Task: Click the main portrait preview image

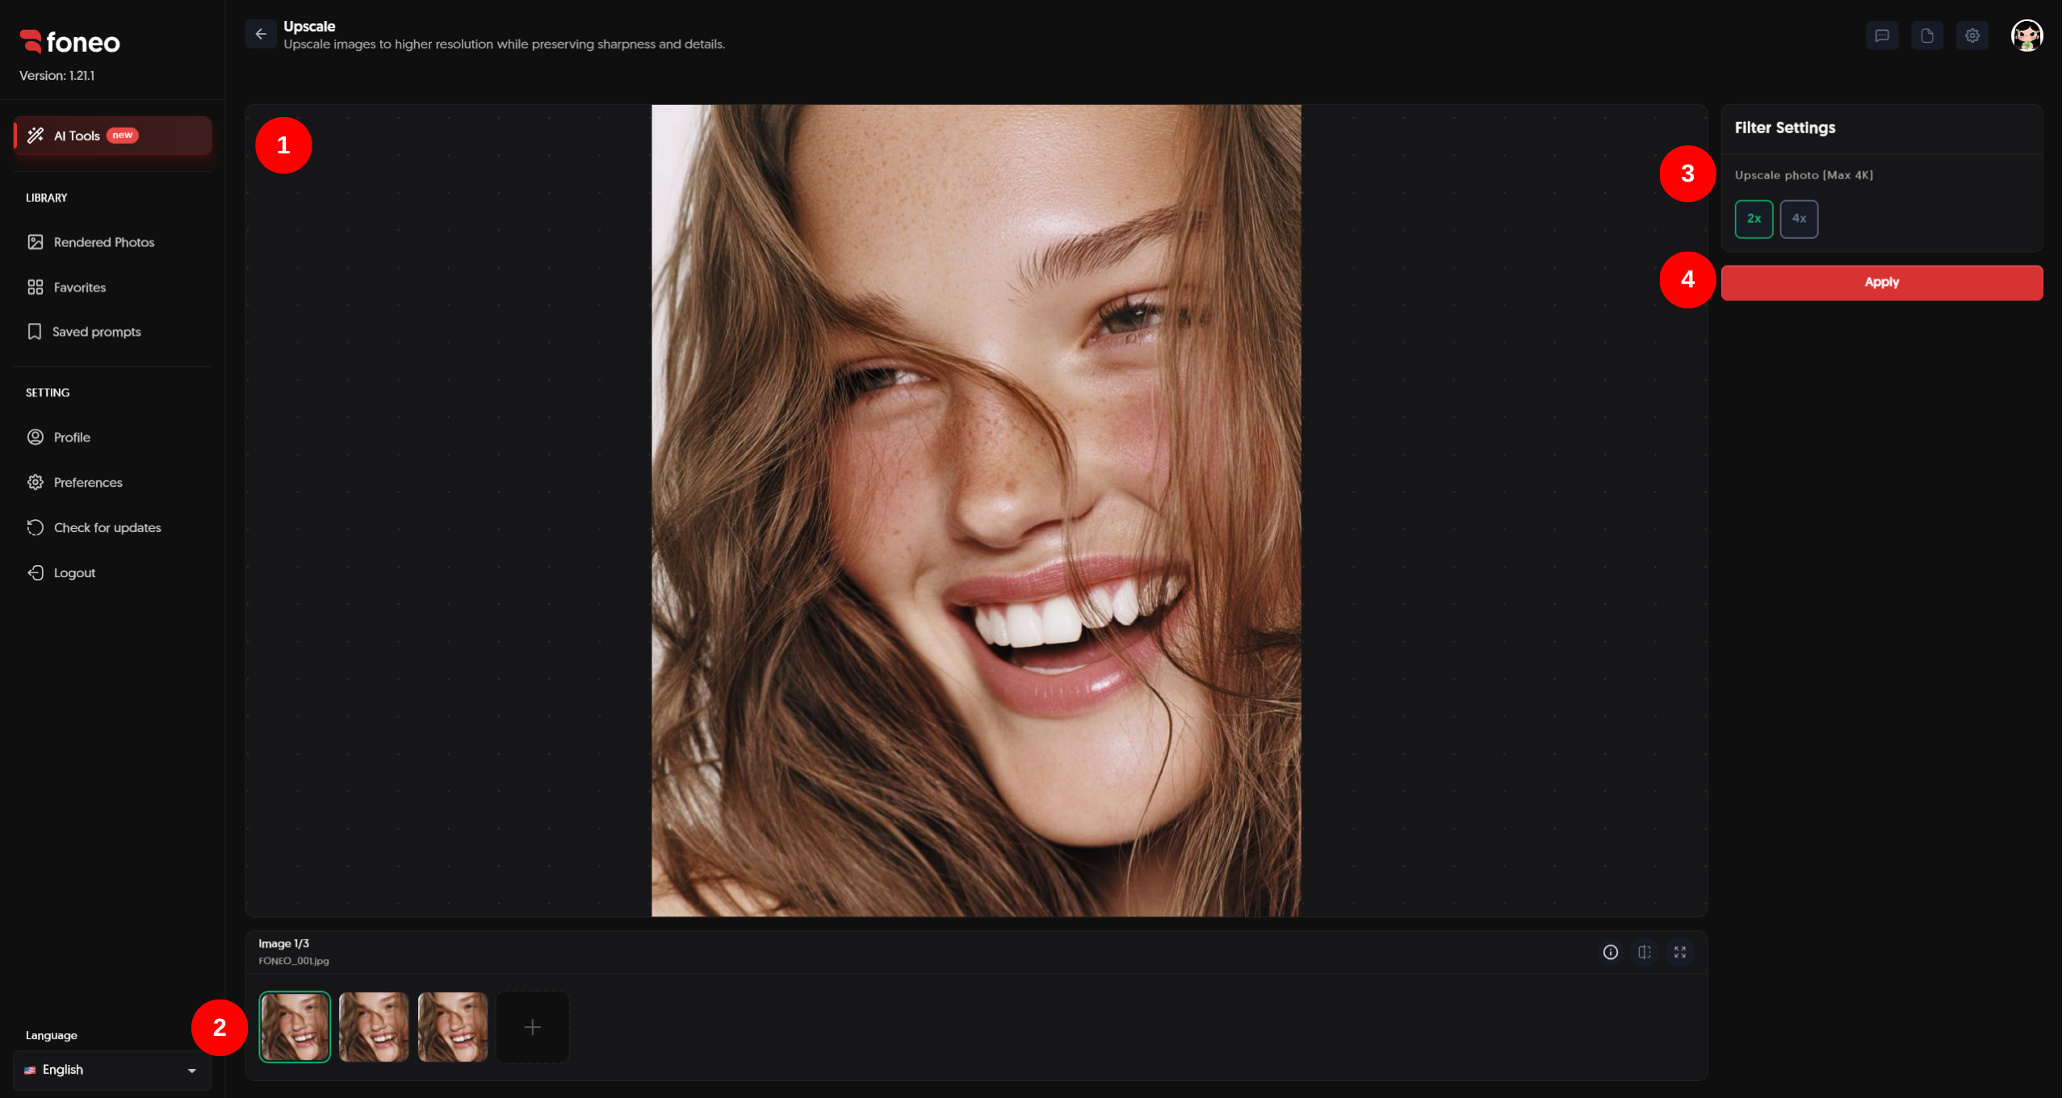Action: tap(978, 511)
